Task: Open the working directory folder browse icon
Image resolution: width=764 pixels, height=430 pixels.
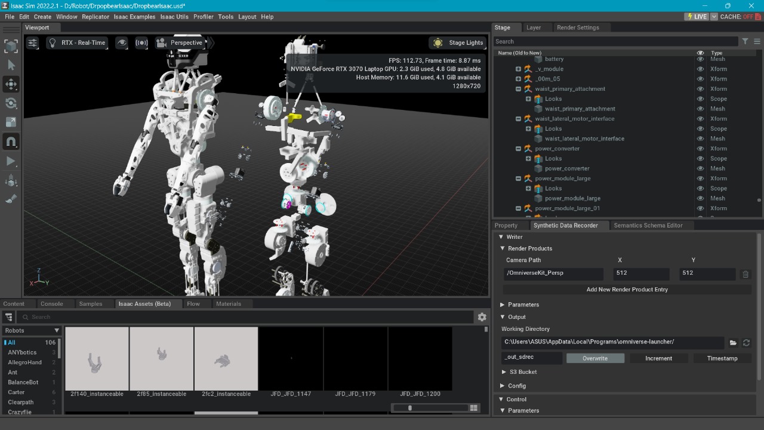Action: (733, 343)
